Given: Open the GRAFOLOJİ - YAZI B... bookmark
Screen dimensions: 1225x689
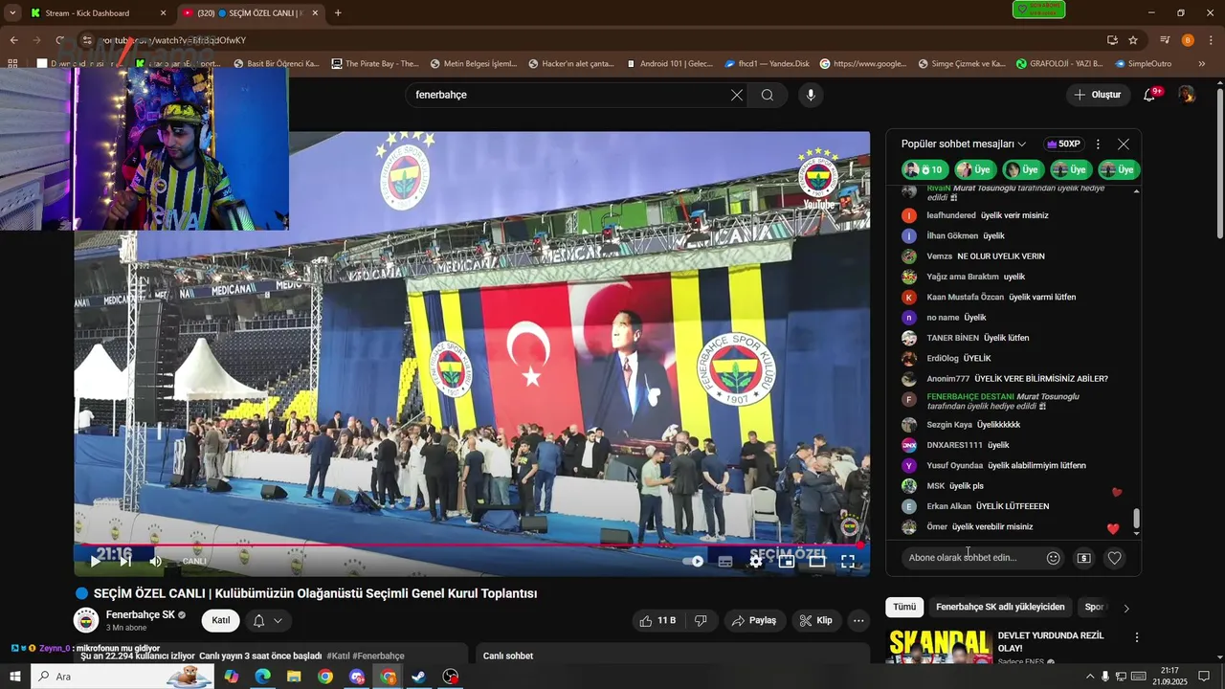Looking at the screenshot, I should point(1059,63).
